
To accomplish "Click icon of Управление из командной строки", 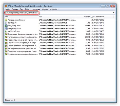I will pos(6,54).
